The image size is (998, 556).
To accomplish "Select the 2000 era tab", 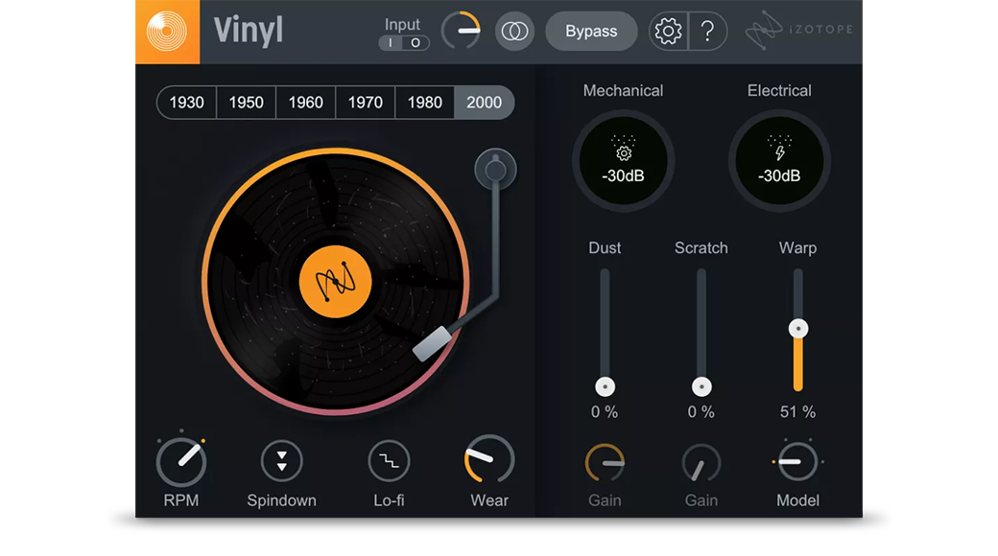I will 485,103.
